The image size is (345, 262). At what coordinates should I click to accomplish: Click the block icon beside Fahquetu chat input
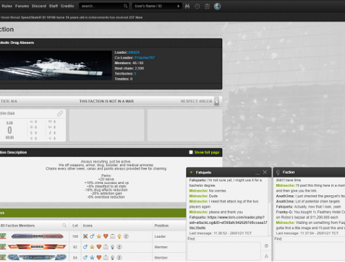266,245
